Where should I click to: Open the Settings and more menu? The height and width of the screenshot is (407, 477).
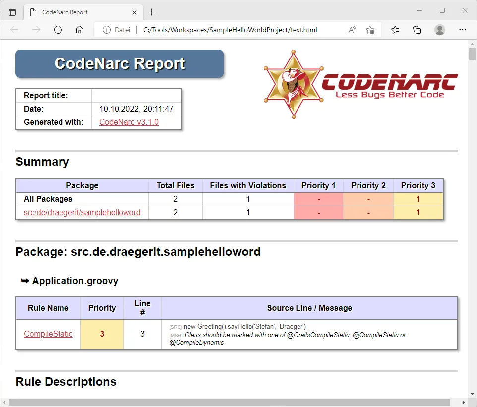tap(462, 30)
